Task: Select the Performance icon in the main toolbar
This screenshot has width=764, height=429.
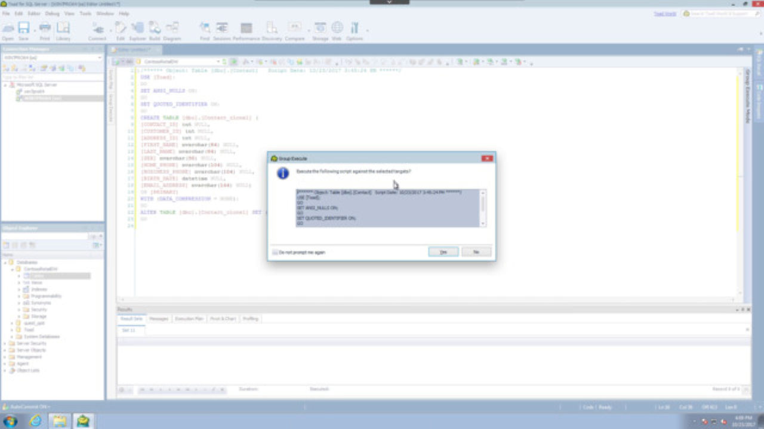Action: [x=247, y=28]
